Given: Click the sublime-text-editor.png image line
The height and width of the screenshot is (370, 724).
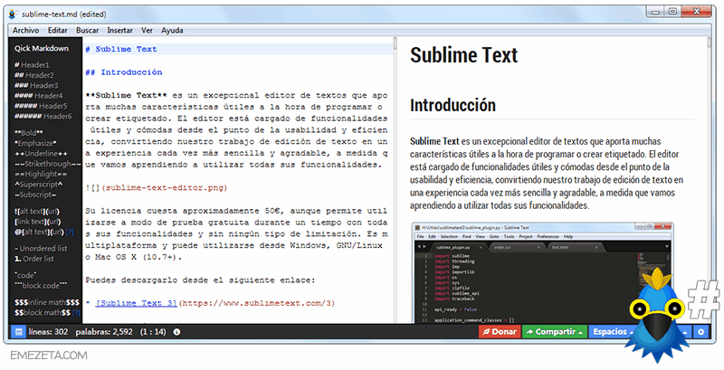Looking at the screenshot, I should [x=157, y=188].
